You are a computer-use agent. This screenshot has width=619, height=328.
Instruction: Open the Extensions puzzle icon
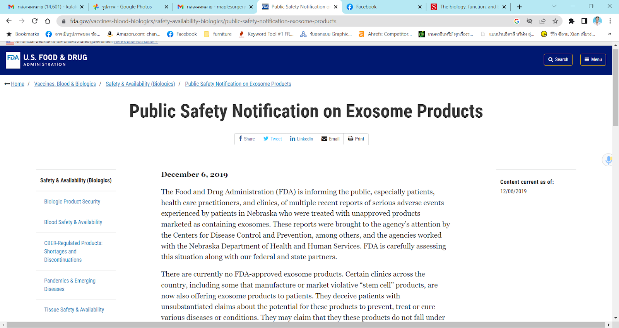571,21
